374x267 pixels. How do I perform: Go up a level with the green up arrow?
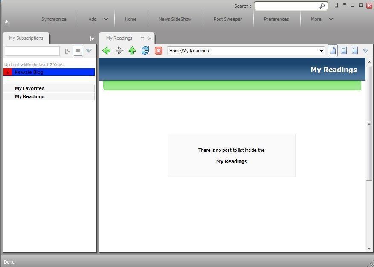132,50
